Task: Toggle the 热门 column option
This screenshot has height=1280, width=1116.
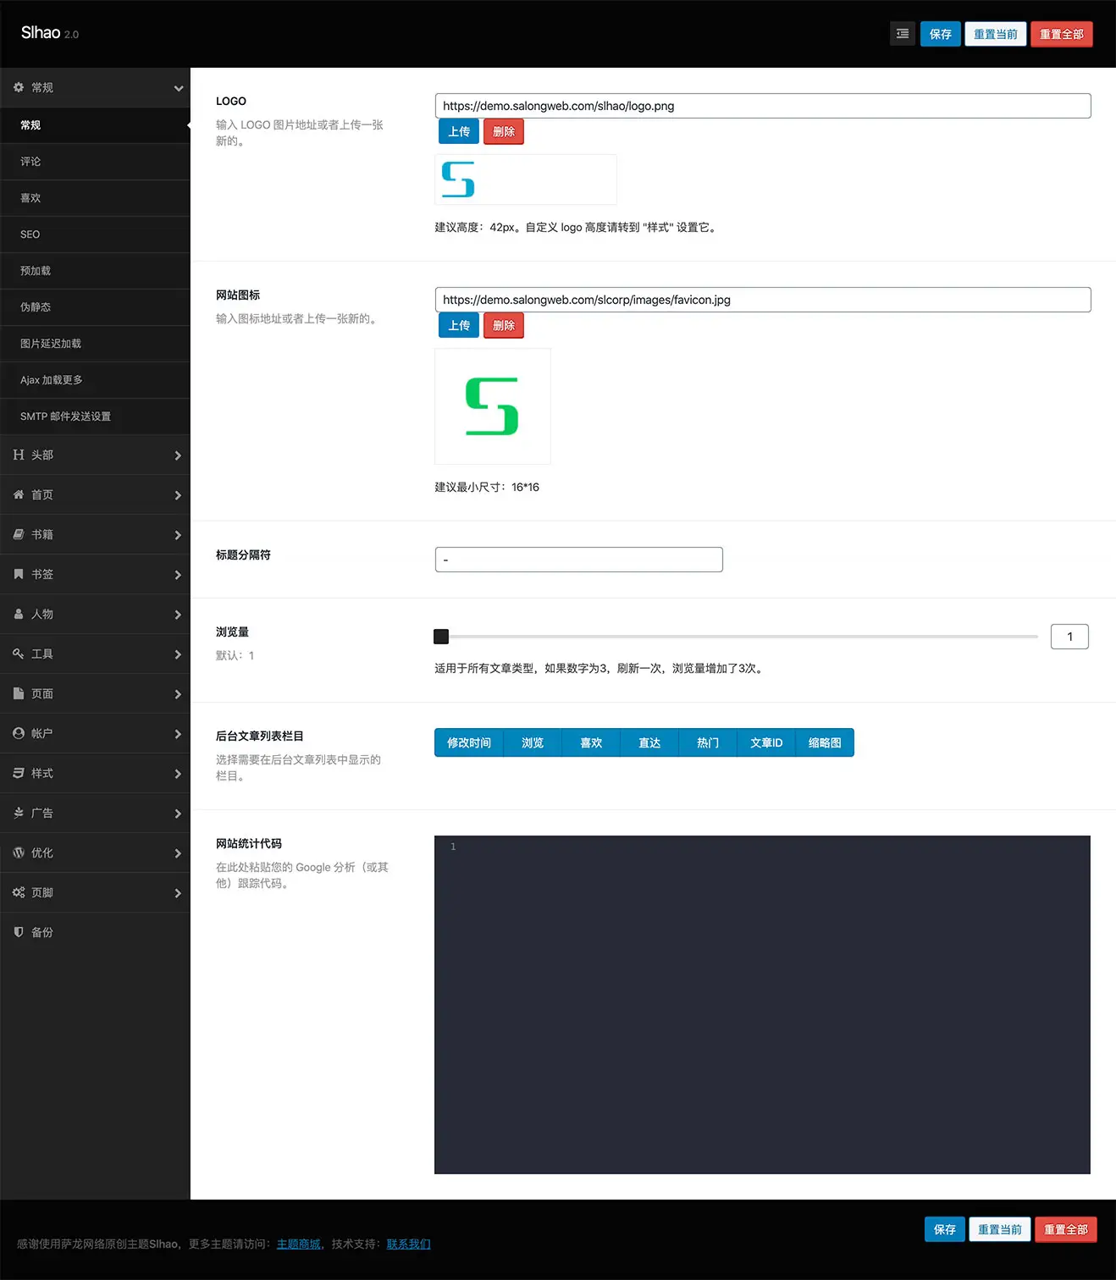Action: point(708,742)
